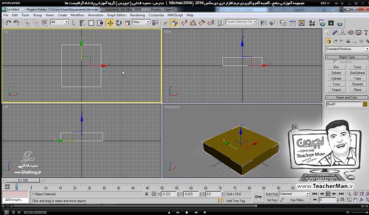369x215 pixels.
Task: Open the Animation menu
Action: (95, 15)
